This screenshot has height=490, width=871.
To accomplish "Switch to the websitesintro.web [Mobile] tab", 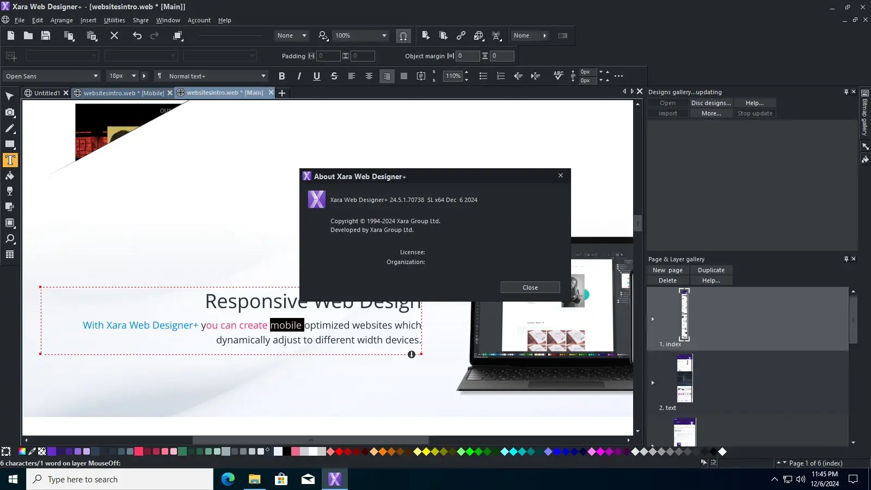I will click(124, 93).
